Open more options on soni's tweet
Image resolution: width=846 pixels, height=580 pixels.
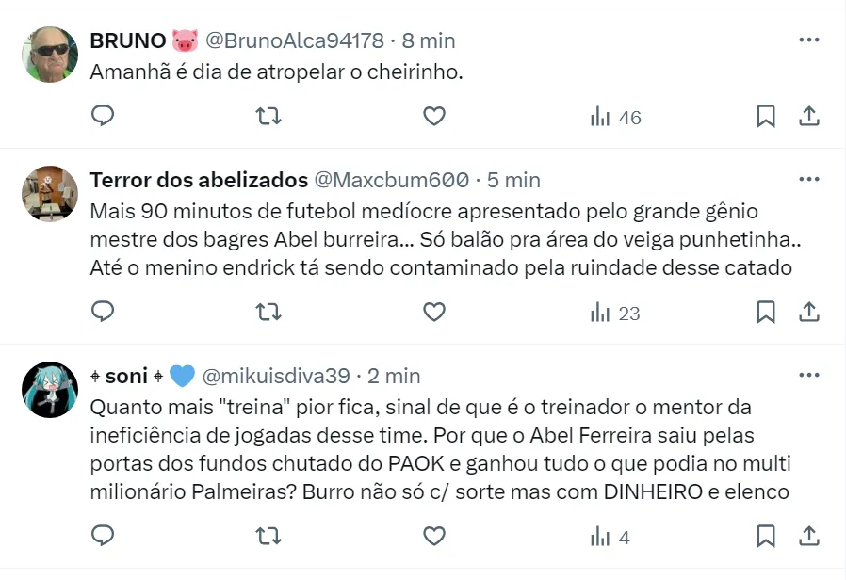(808, 375)
